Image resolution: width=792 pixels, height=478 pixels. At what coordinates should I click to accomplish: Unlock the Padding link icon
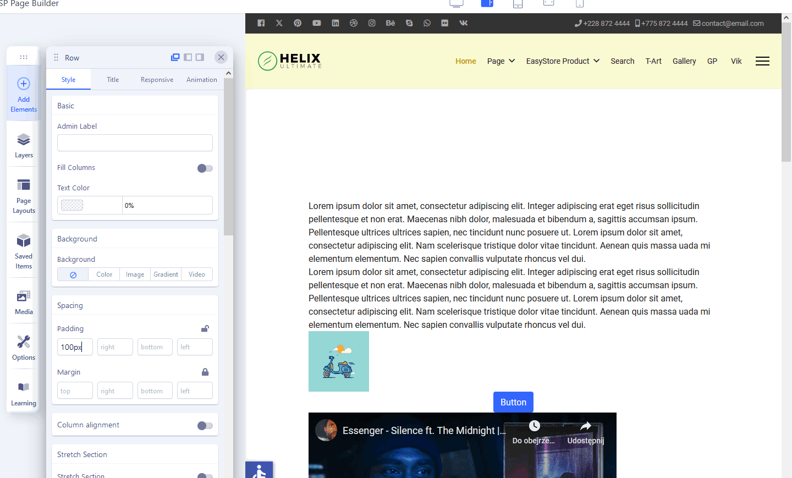205,328
